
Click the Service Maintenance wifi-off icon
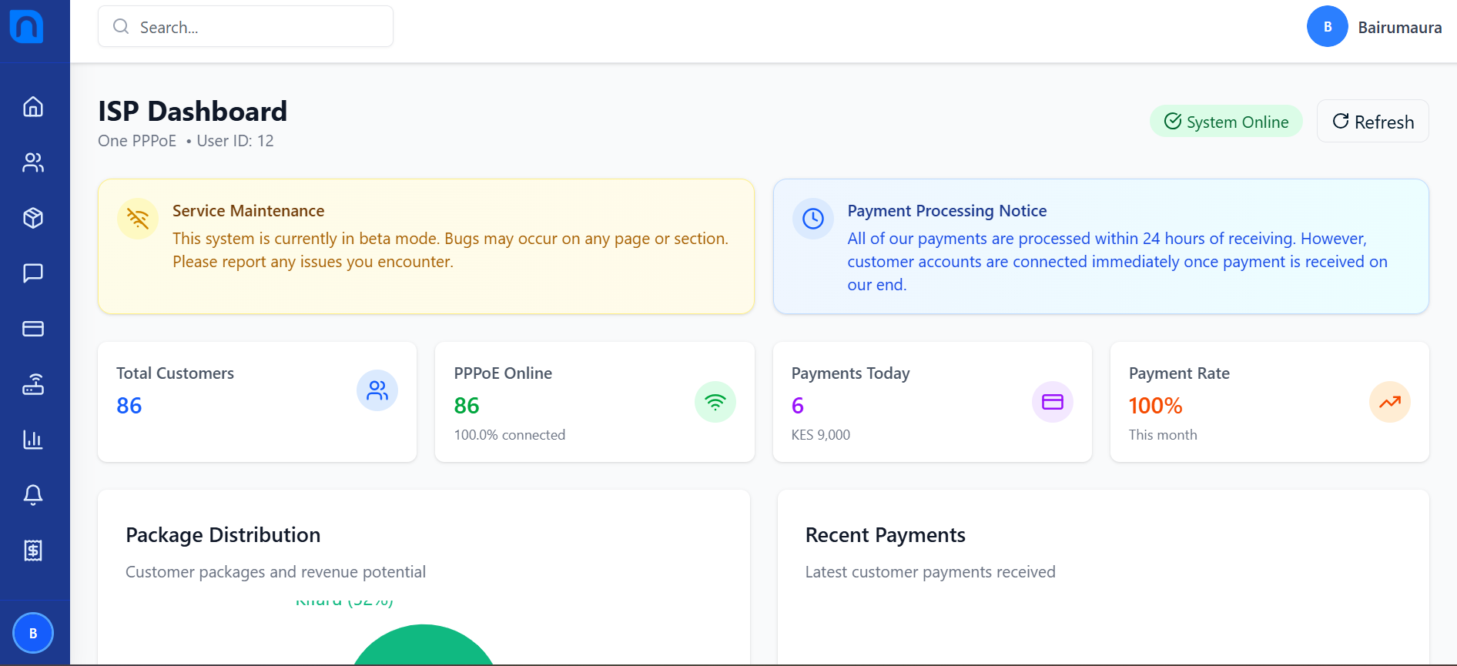(138, 219)
